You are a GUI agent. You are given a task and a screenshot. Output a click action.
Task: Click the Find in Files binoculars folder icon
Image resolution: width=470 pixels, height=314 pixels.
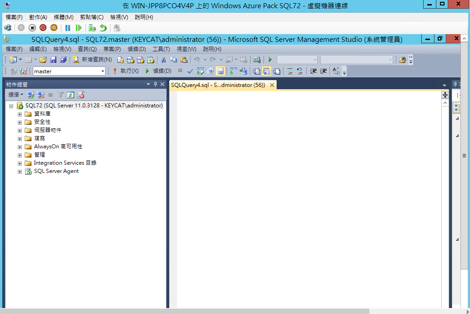point(402,60)
